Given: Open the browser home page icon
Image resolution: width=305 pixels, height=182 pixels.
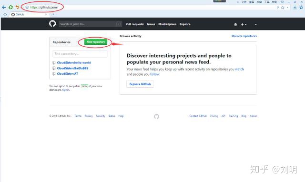Looking at the screenshot, I should coord(5,15).
